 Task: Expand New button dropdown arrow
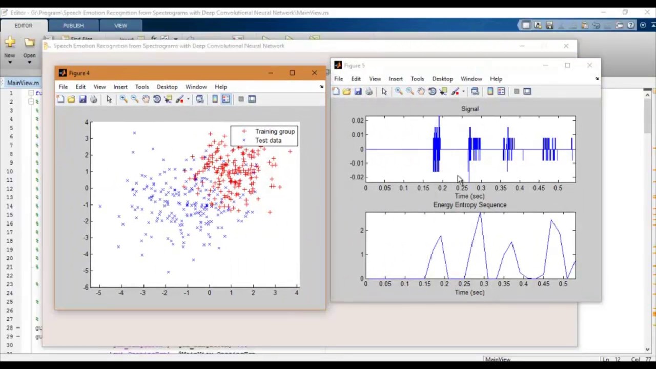point(10,62)
